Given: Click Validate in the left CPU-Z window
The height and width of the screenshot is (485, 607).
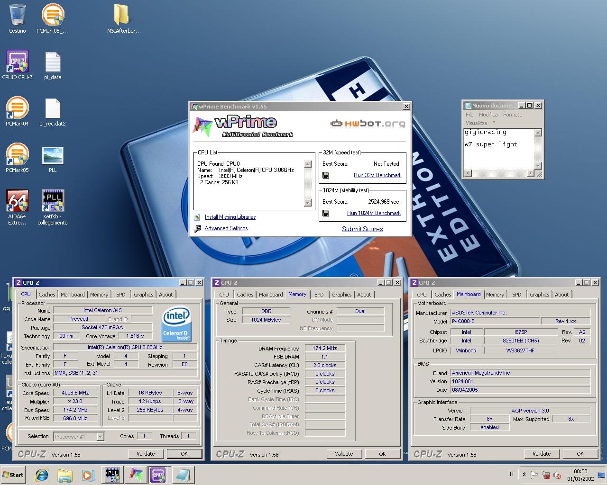Looking at the screenshot, I should (146, 454).
